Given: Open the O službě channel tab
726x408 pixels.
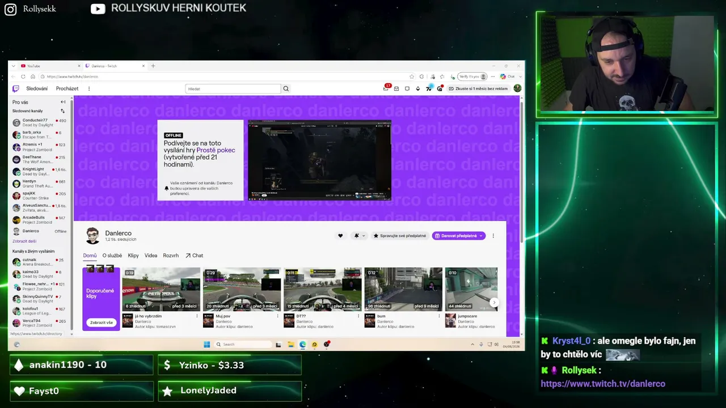Looking at the screenshot, I should pyautogui.click(x=112, y=256).
